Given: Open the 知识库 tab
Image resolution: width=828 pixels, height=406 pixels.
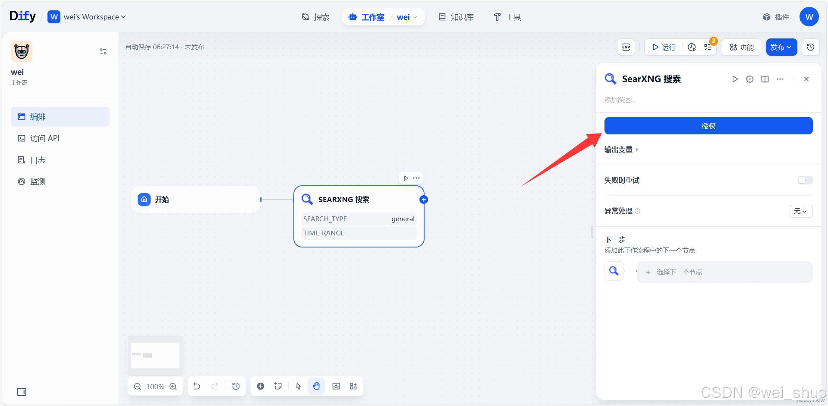Looking at the screenshot, I should pos(456,17).
